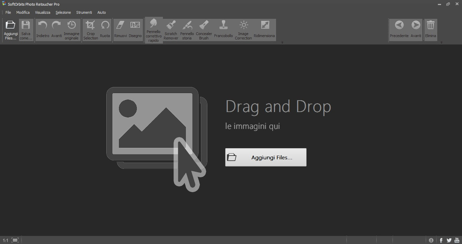
Task: Select the Concealer Brush tool
Action: click(204, 30)
